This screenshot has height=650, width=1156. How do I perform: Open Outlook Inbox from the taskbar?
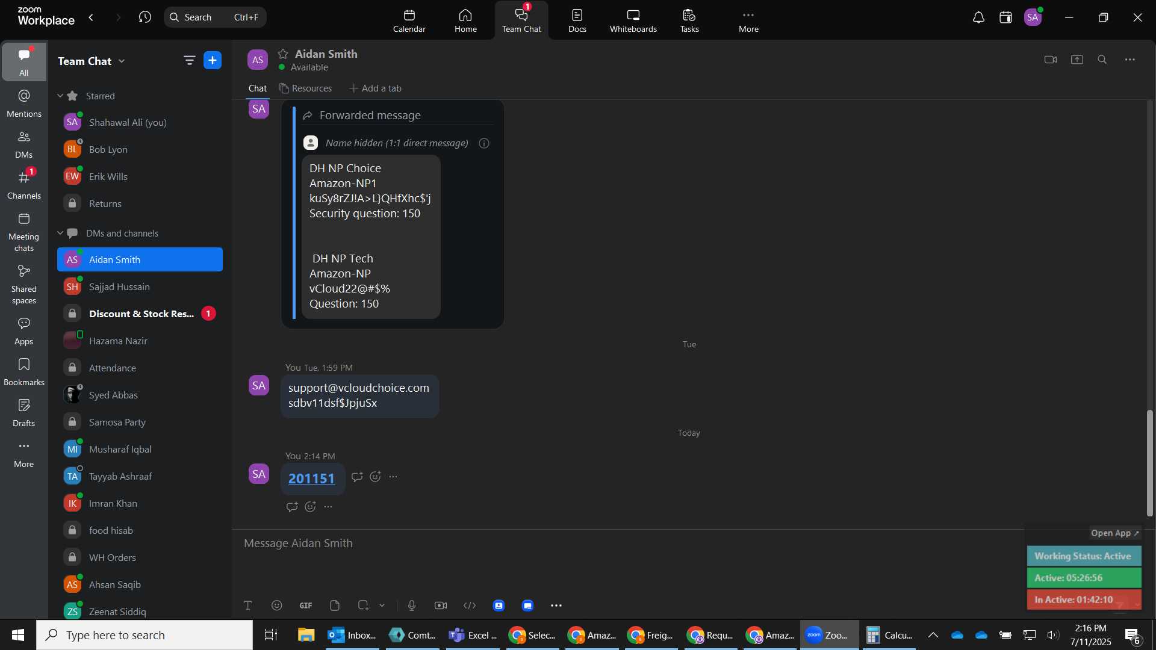[352, 635]
